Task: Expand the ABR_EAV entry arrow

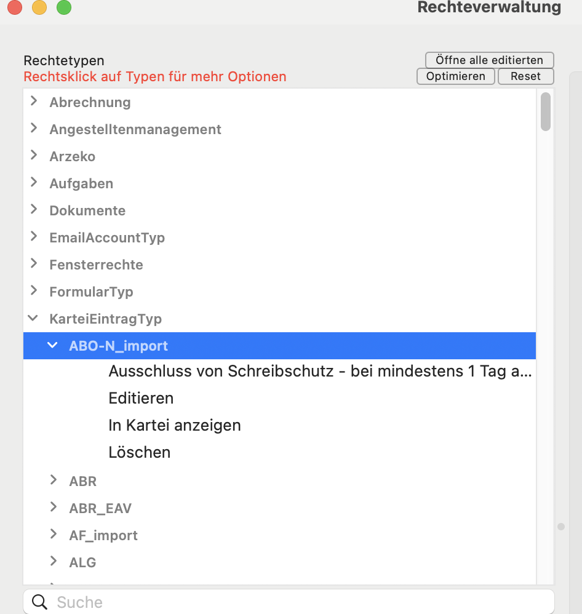Action: (54, 507)
